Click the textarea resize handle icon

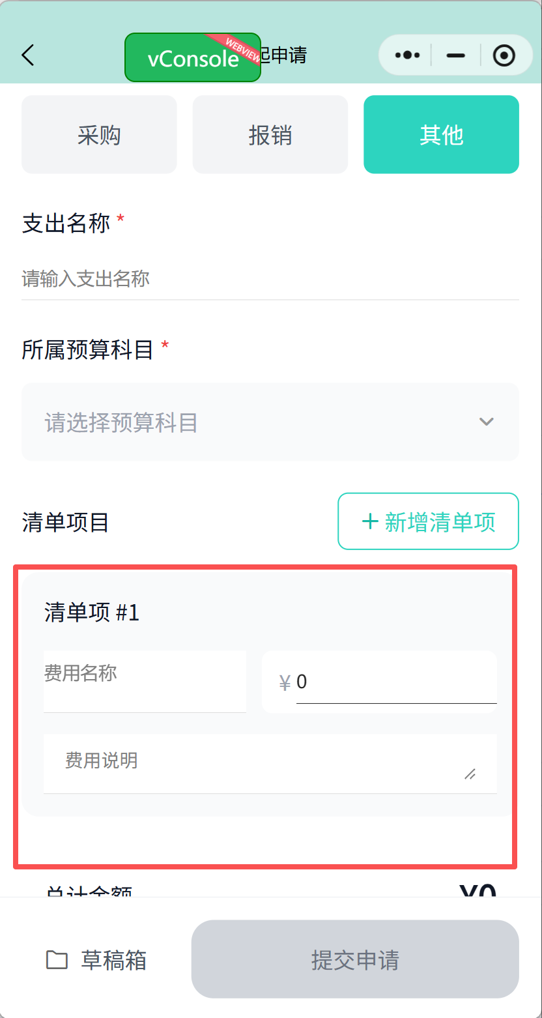(x=470, y=775)
